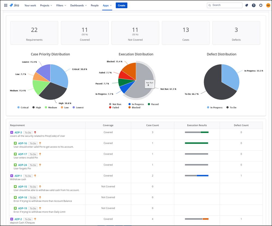The image size is (272, 226).
Task: Click the Jira logo
Action: point(14,5)
